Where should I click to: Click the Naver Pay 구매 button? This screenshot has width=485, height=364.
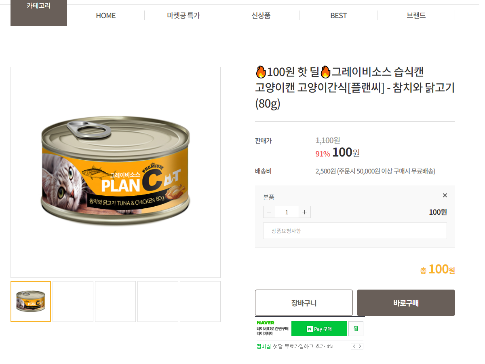pyautogui.click(x=319, y=329)
